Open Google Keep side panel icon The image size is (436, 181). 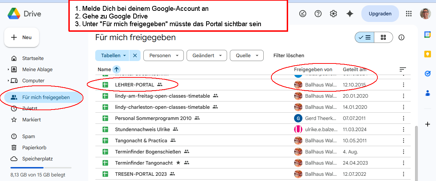pyautogui.click(x=428, y=54)
